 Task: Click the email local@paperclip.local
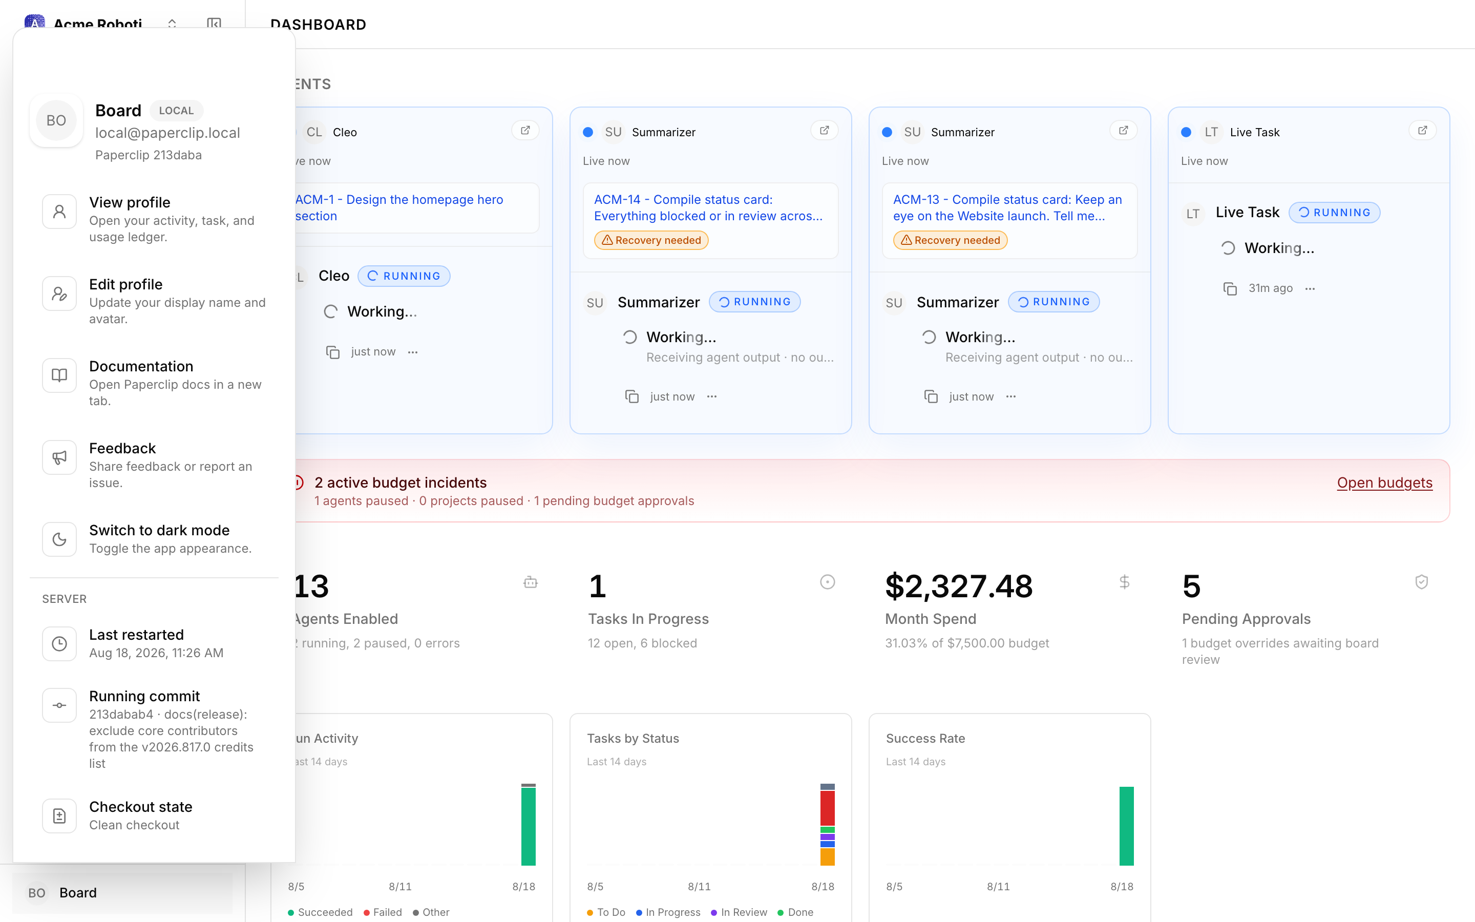click(167, 133)
